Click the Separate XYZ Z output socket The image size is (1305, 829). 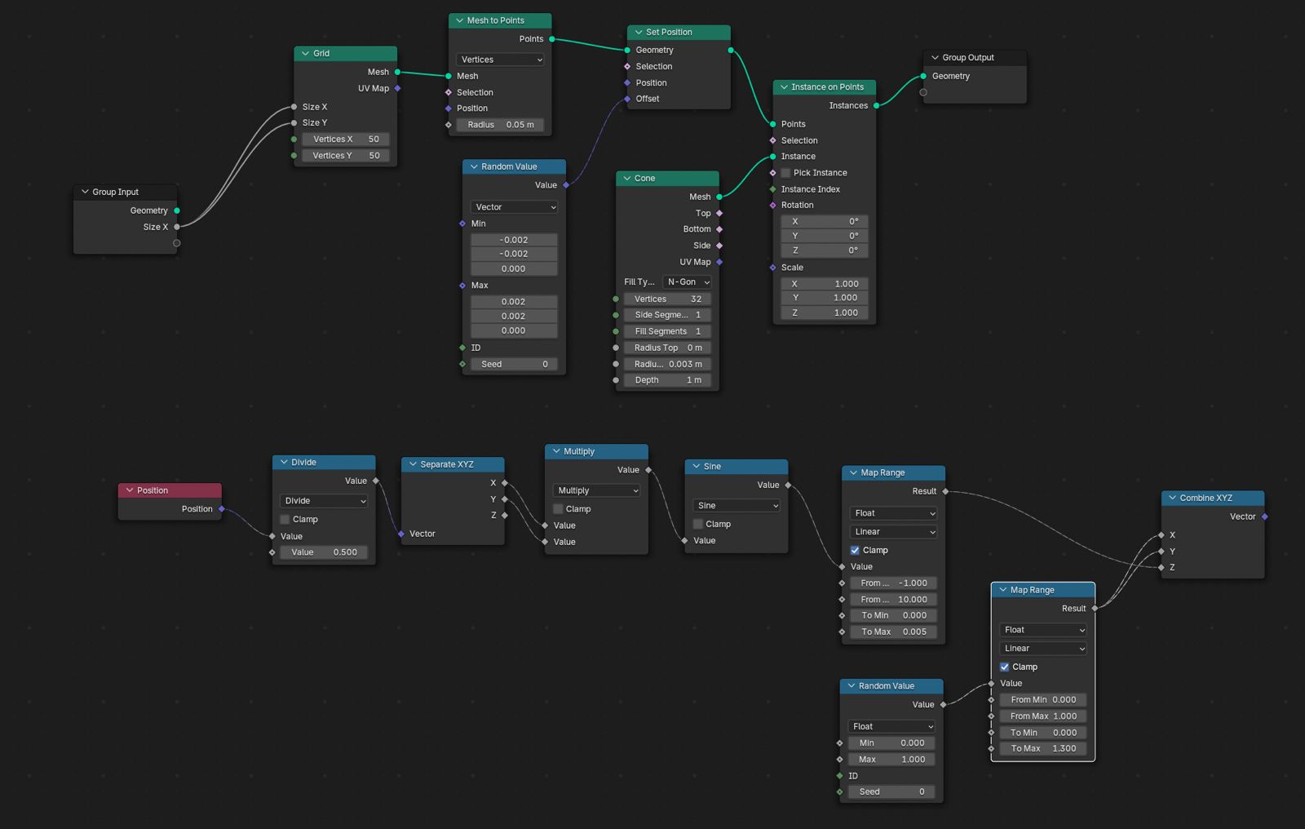505,516
